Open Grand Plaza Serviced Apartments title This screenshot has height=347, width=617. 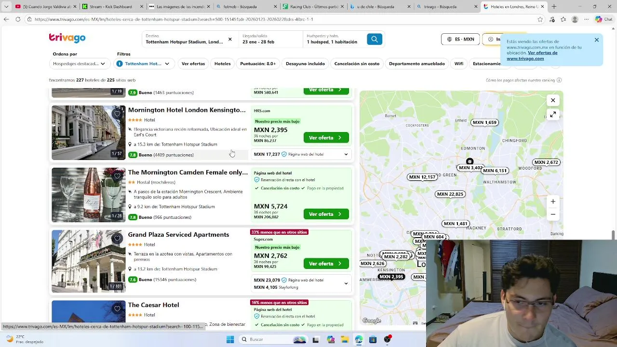(x=178, y=235)
